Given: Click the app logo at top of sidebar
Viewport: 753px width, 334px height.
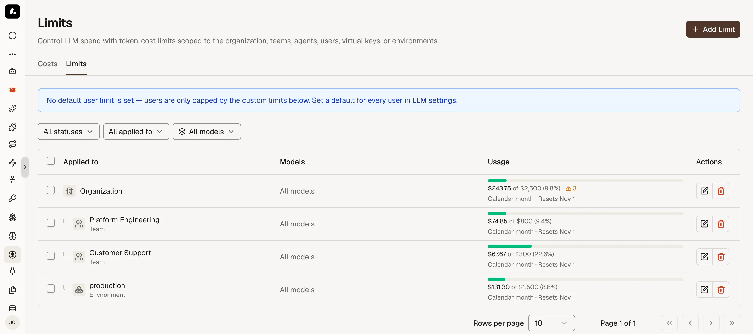Looking at the screenshot, I should point(12,11).
